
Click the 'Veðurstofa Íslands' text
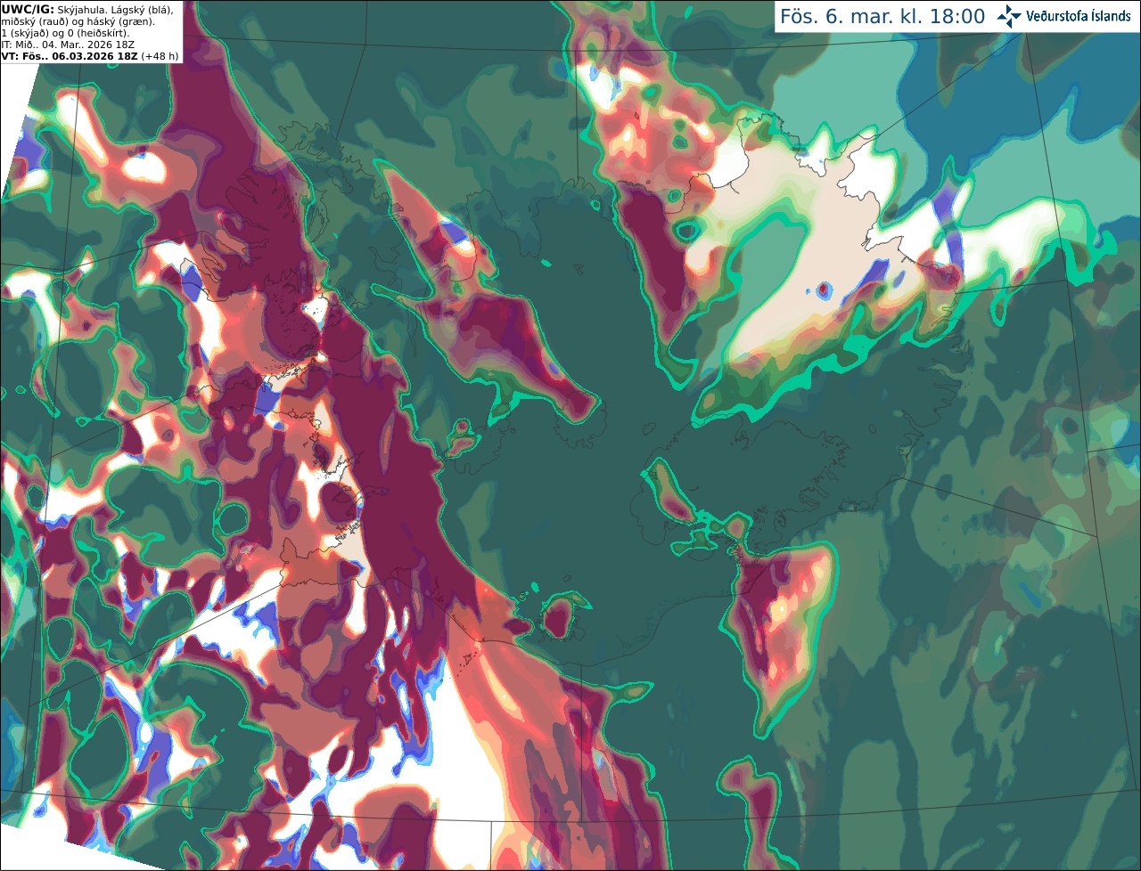(1079, 16)
